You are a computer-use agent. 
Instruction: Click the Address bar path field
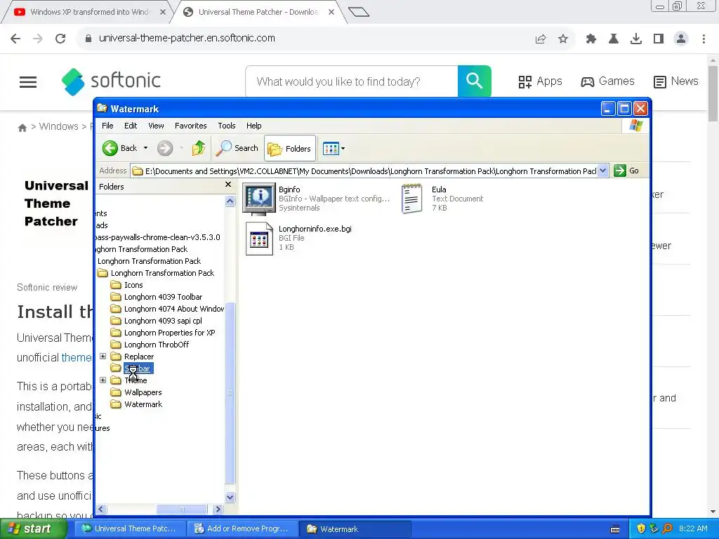click(364, 171)
